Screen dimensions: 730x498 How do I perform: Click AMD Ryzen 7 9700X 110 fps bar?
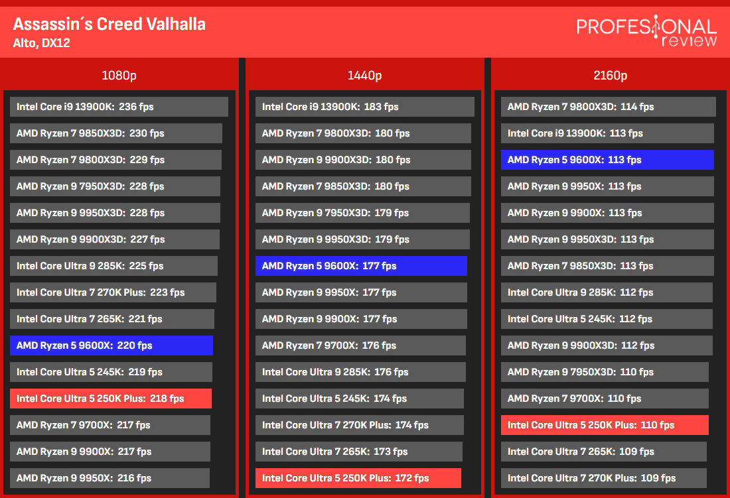[x=605, y=398]
